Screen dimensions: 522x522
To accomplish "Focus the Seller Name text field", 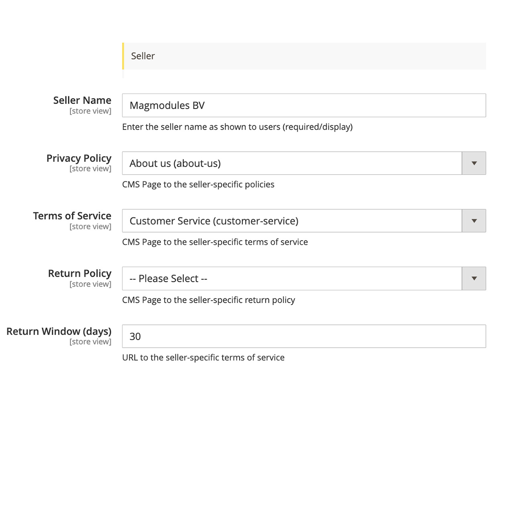I will tap(304, 105).
